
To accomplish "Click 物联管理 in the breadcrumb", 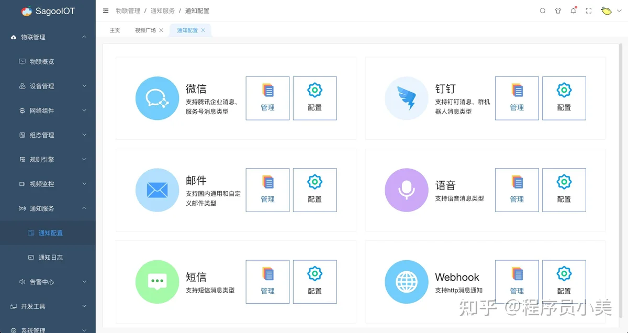I will (128, 10).
